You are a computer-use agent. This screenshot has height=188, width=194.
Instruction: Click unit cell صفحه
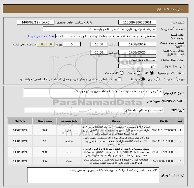coord(69,141)
